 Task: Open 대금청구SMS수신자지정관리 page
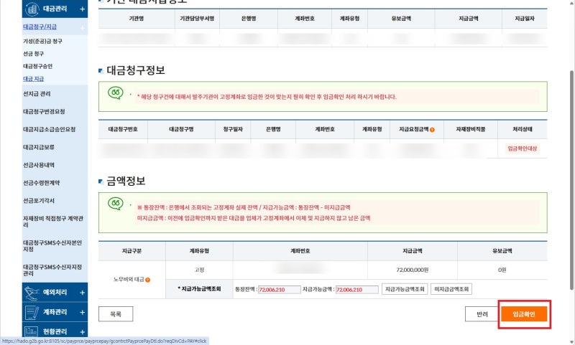[x=52, y=270]
